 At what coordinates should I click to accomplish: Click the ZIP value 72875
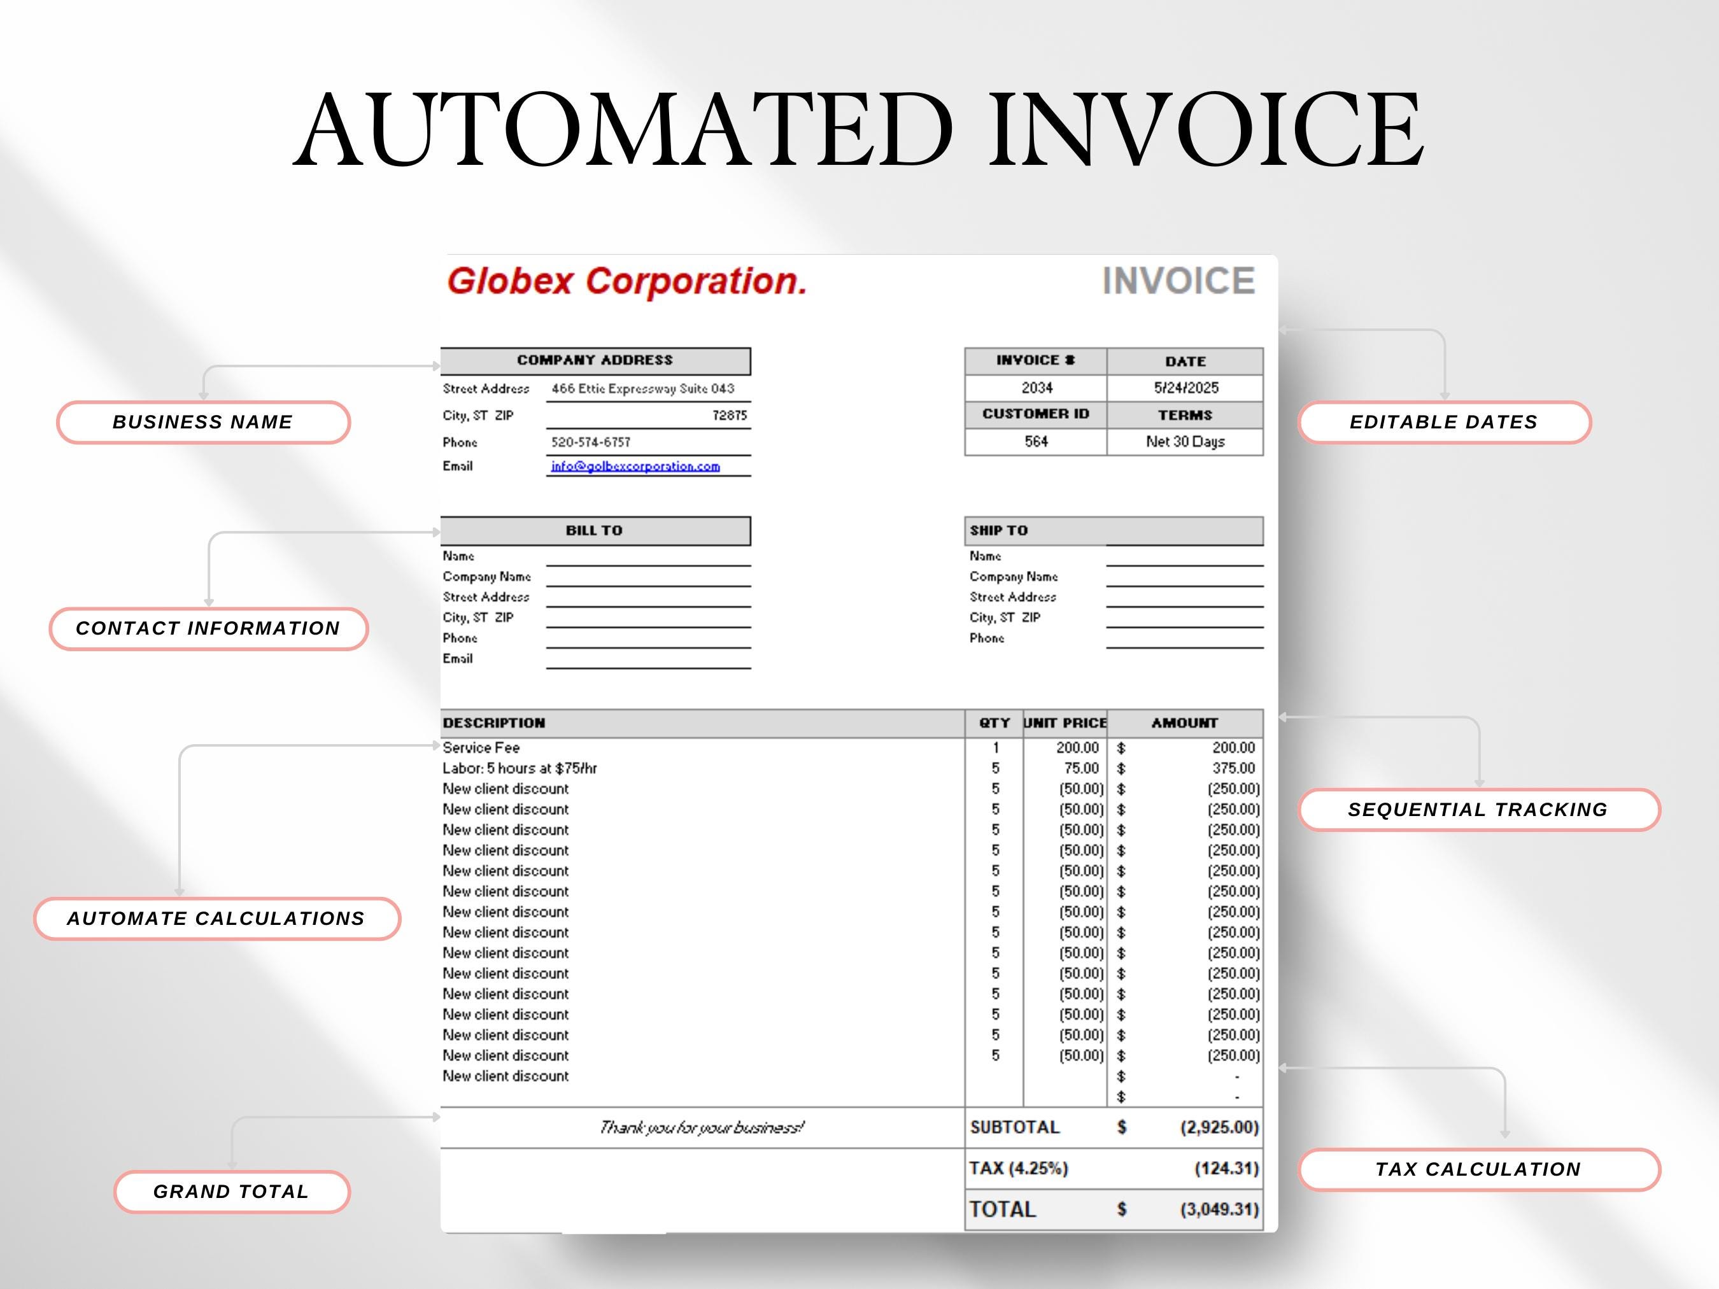729,416
